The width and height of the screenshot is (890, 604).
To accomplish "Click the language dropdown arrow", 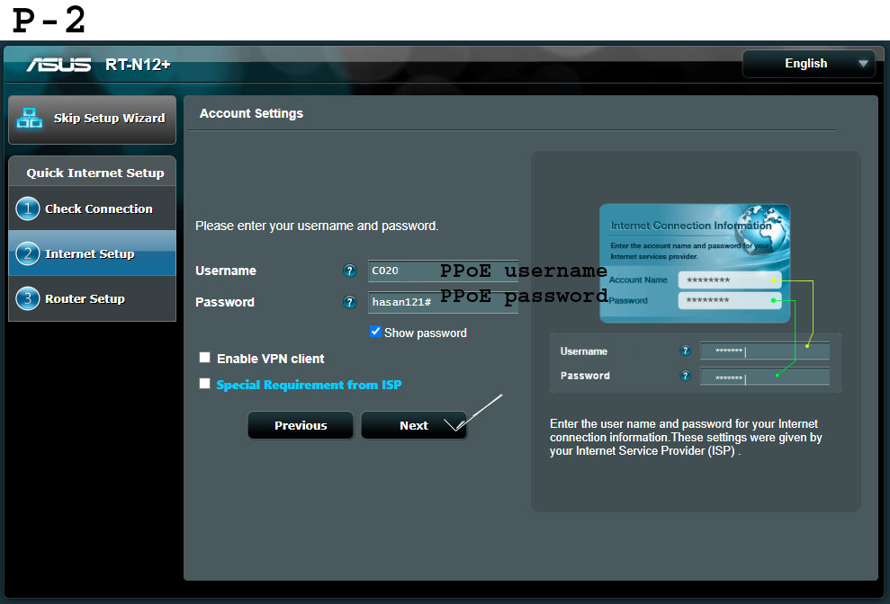I will point(863,64).
